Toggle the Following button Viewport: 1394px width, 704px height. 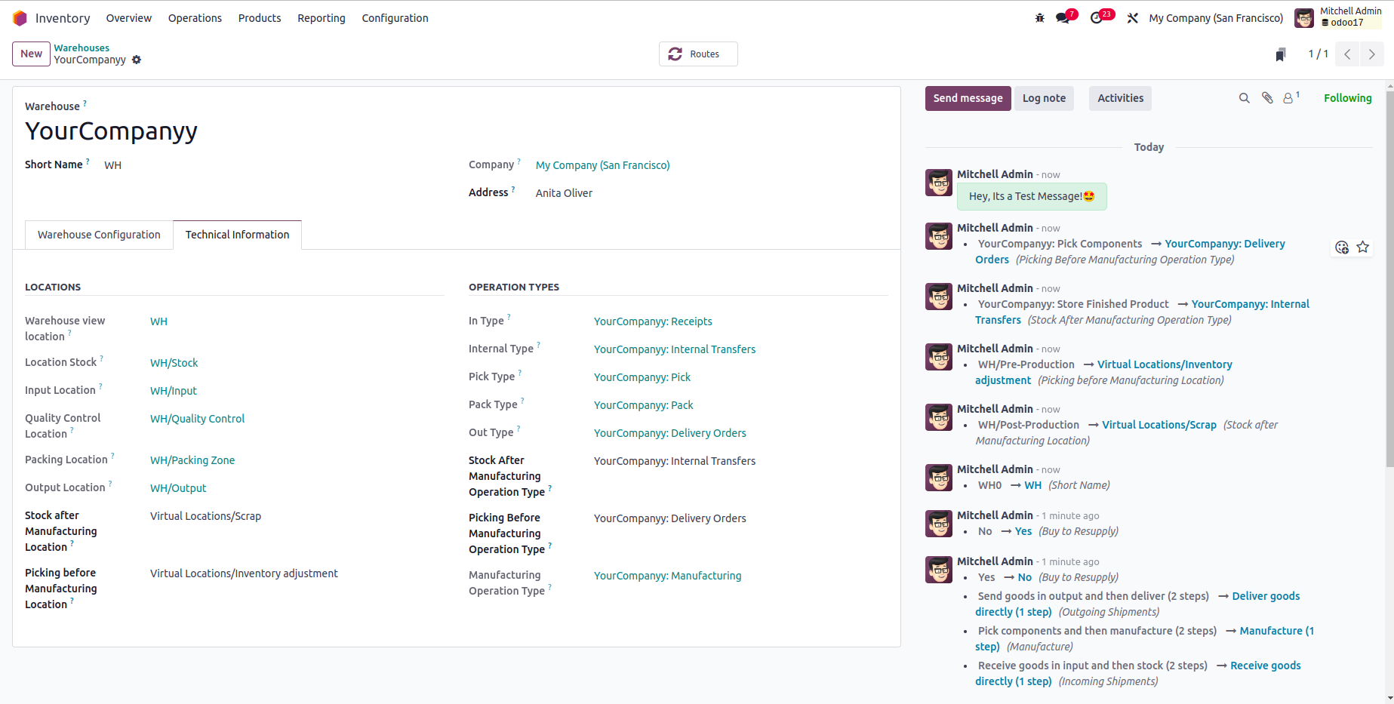click(x=1347, y=98)
